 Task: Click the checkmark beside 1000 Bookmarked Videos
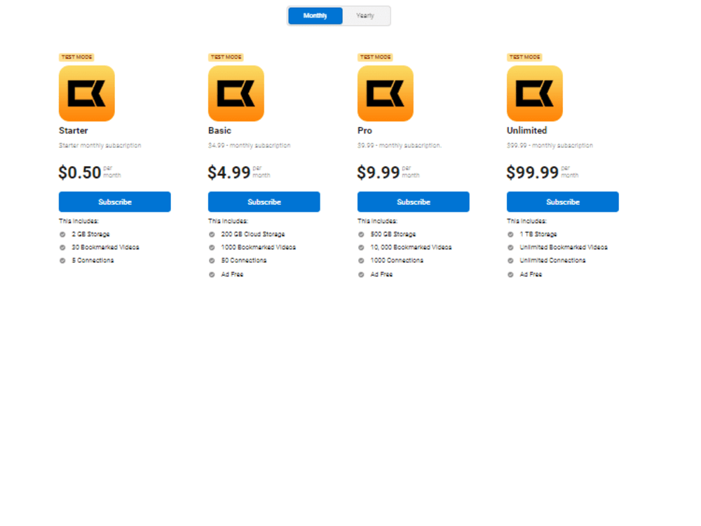coord(212,248)
